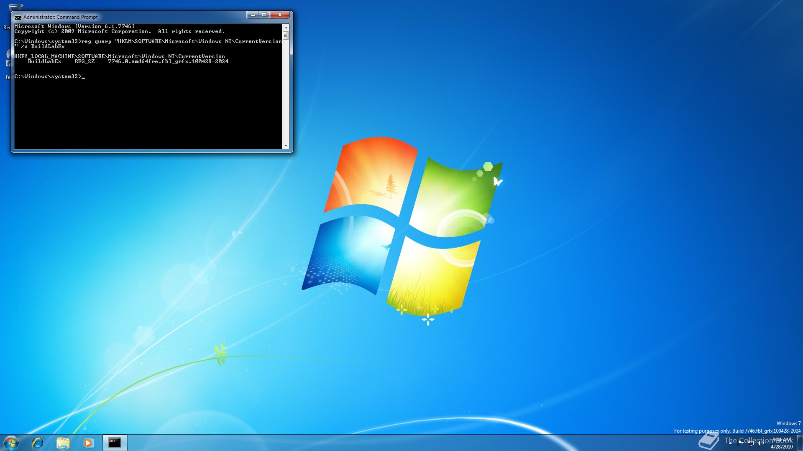Minimize the Command Prompt window
803x451 pixels.
point(253,15)
